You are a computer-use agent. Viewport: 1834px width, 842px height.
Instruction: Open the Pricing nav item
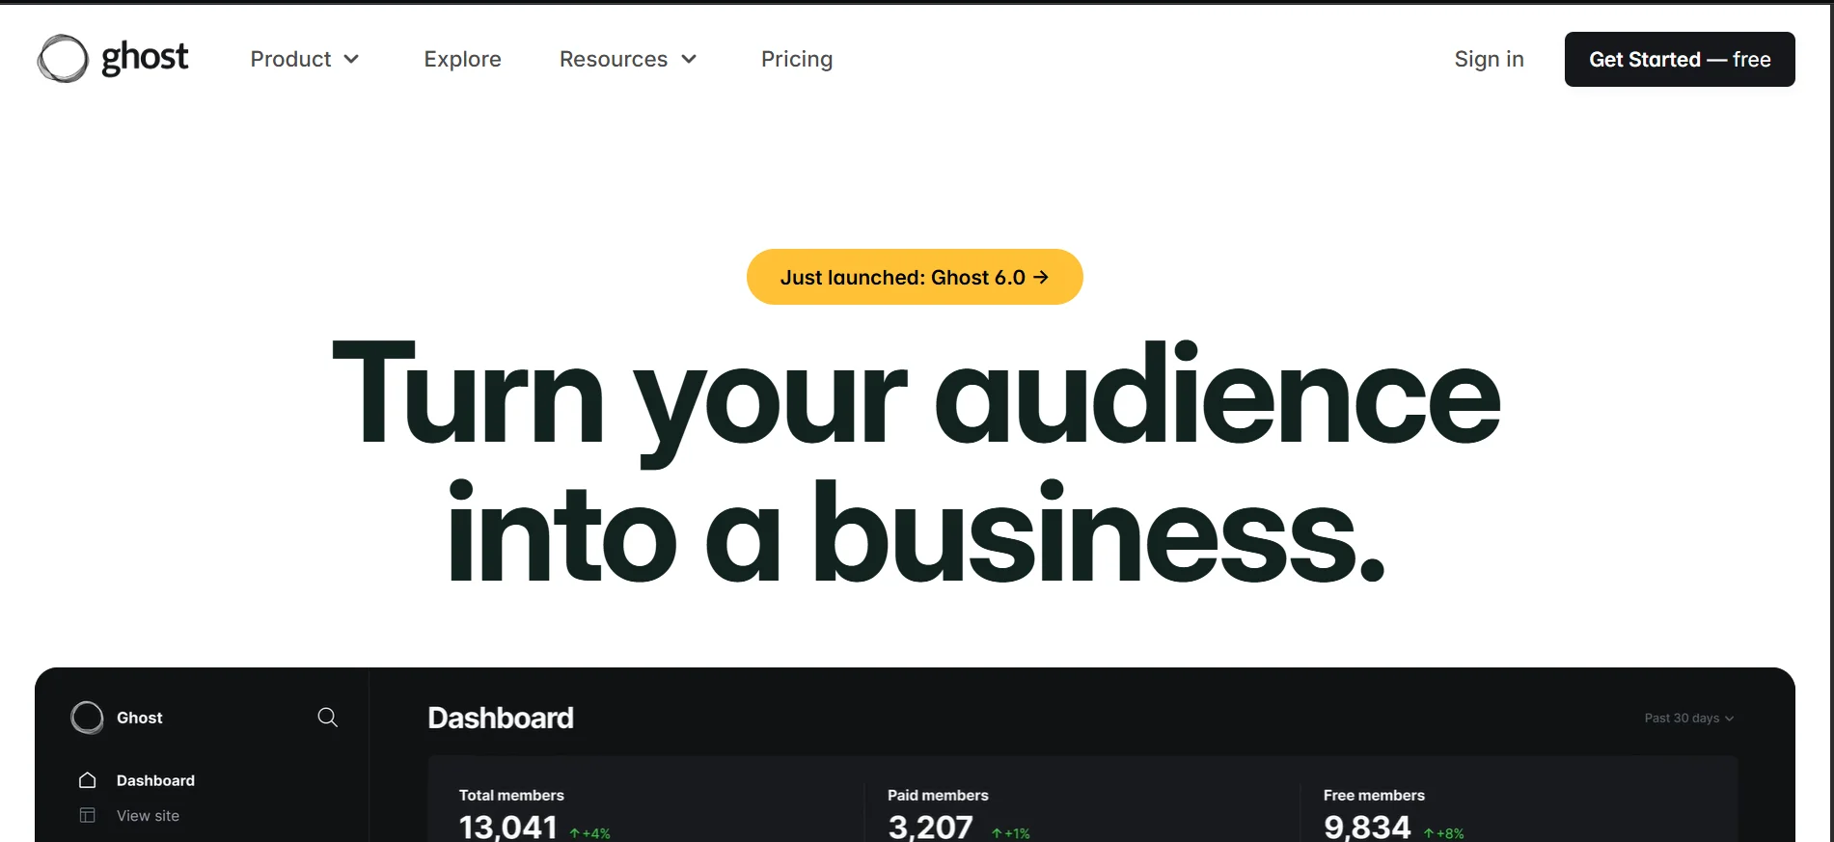(796, 60)
